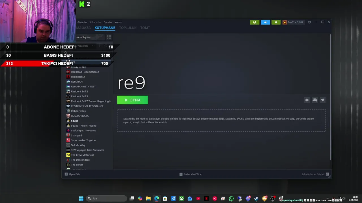The image size is (362, 203).
Task: Select REMATCH BETA TEST in library
Action: click(83, 87)
